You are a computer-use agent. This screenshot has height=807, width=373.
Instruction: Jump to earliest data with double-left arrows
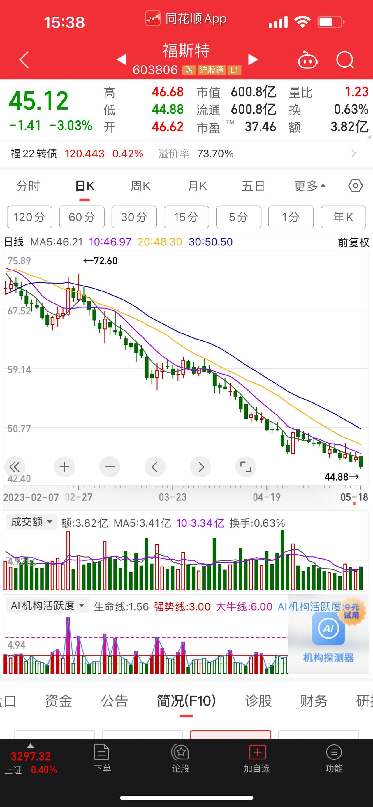(x=14, y=467)
